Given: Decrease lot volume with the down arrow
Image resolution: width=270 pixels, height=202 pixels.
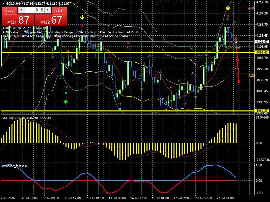Looking at the screenshot, I should point(21,10).
